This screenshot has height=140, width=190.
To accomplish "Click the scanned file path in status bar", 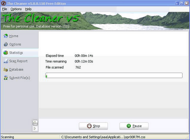I will [103, 137].
